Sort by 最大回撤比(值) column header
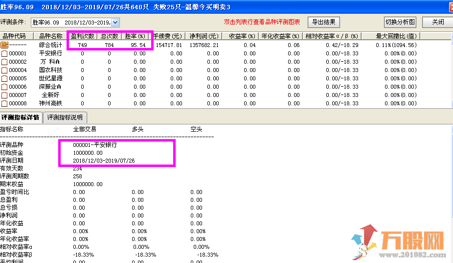The width and height of the screenshot is (453, 263). (390, 36)
